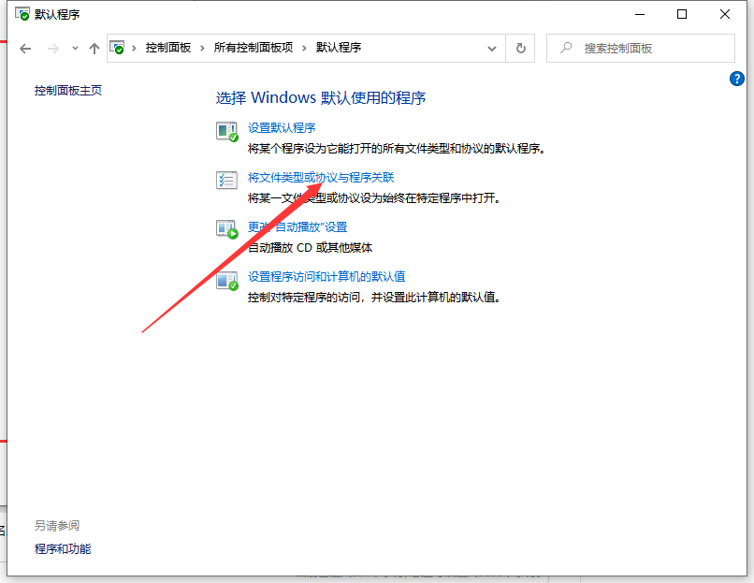Click inside the 搜索控制面板 search field

(636, 48)
